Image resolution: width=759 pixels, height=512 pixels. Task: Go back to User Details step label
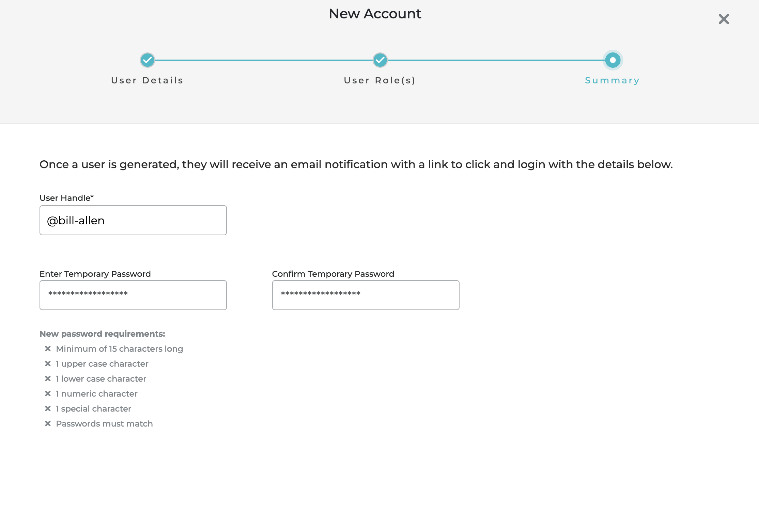click(x=147, y=80)
